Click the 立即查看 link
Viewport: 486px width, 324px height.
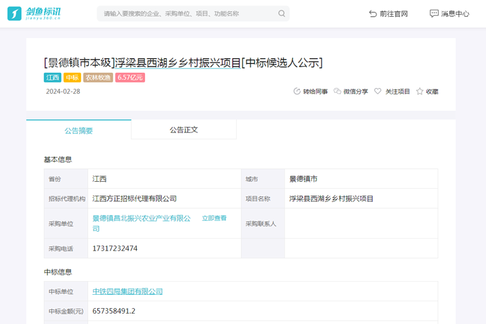pos(214,218)
